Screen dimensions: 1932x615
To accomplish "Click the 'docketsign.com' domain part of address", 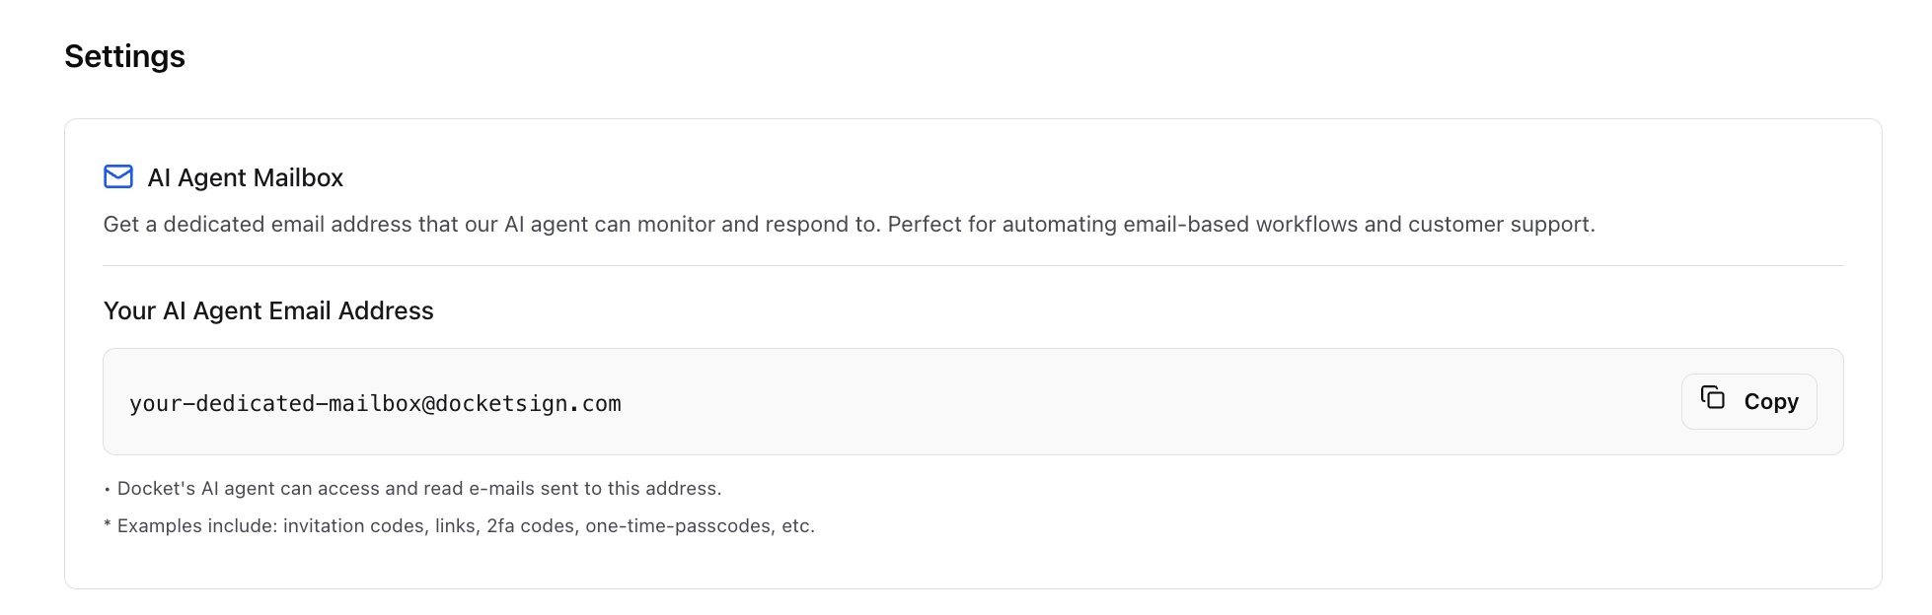I will [529, 403].
